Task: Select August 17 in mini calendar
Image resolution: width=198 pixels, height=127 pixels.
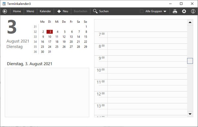Action: pyautogui.click(x=49, y=42)
